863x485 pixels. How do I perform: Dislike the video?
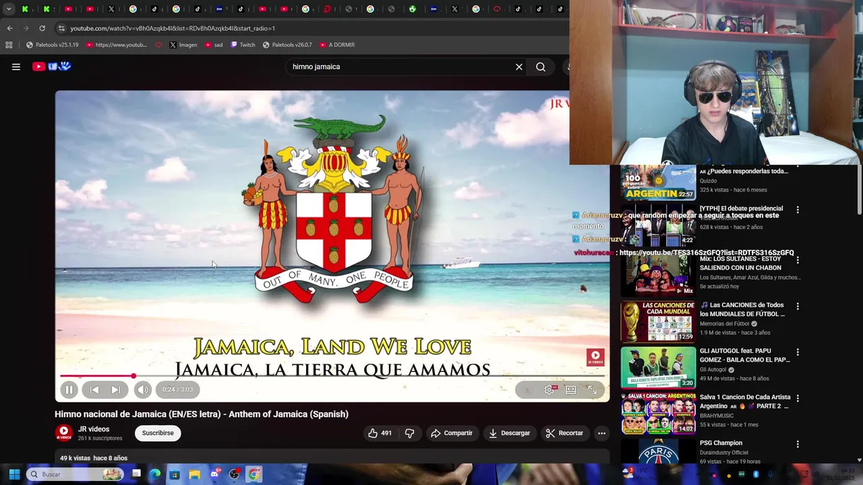click(x=409, y=433)
